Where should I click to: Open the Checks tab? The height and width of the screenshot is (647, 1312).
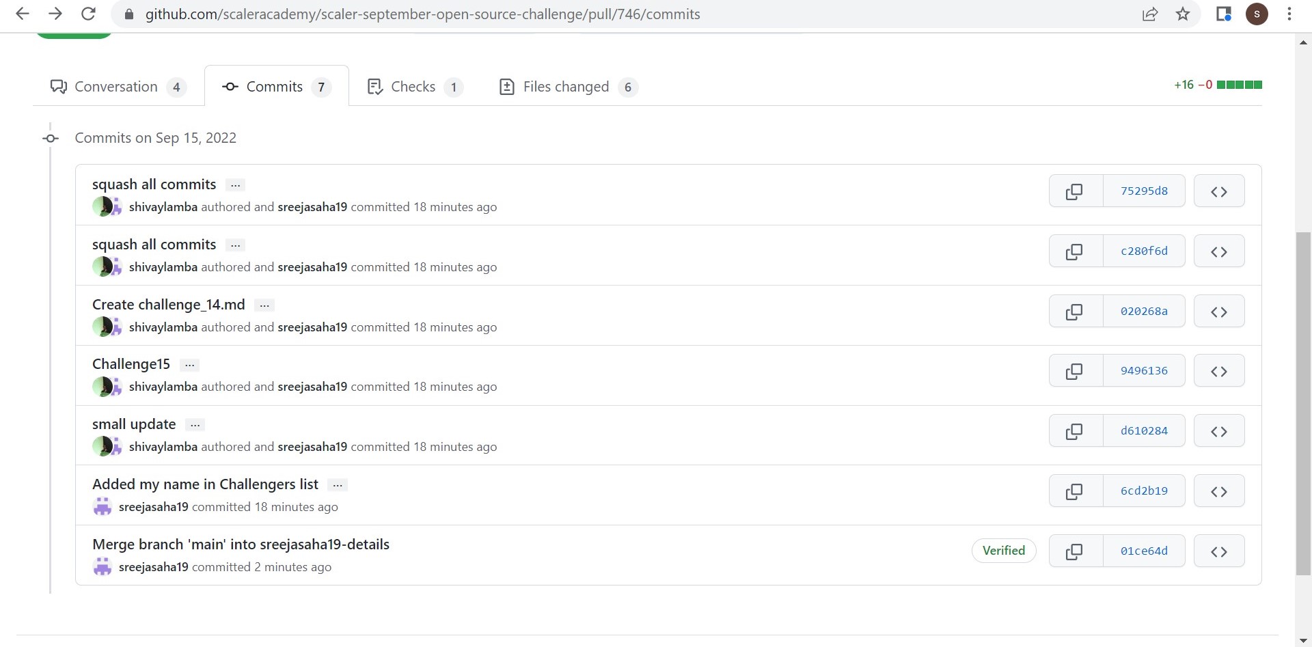[415, 87]
